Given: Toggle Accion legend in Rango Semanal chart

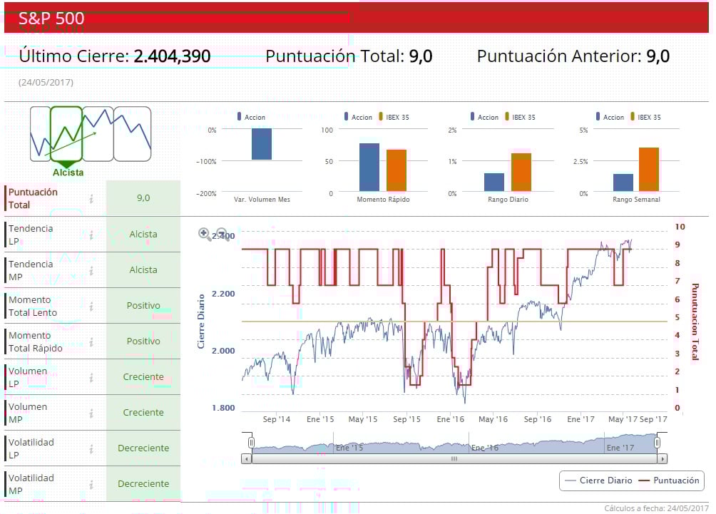Looking at the screenshot, I should click(610, 117).
